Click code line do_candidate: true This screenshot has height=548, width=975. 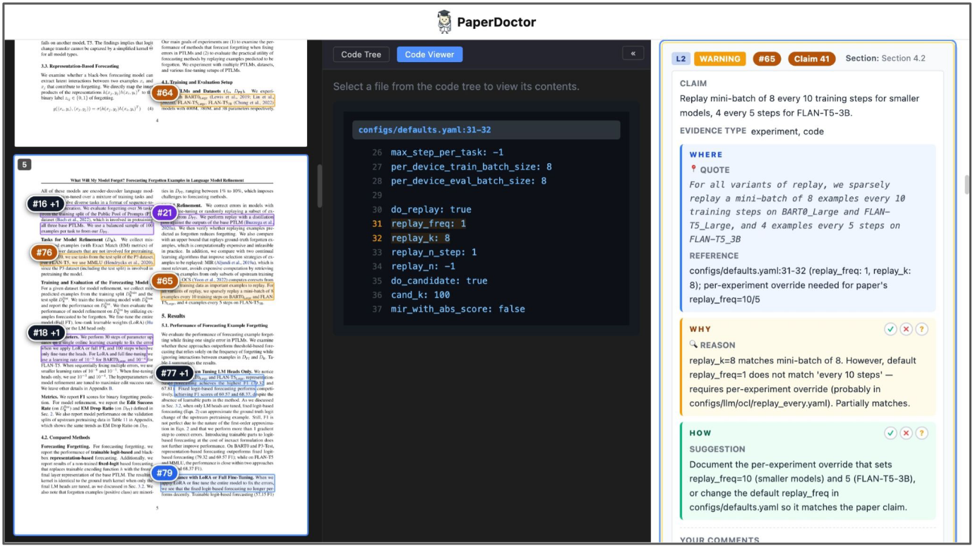[x=439, y=280]
